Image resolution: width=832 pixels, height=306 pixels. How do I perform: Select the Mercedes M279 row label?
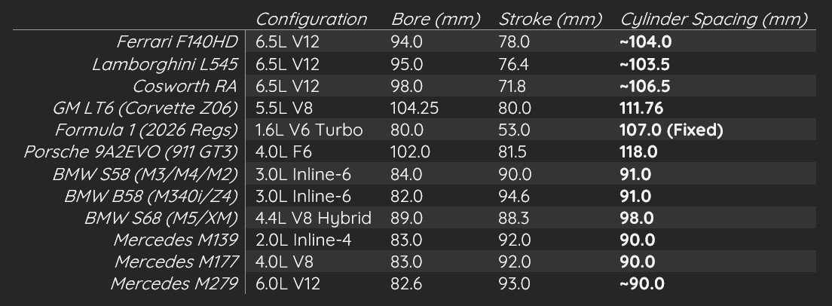tap(175, 285)
